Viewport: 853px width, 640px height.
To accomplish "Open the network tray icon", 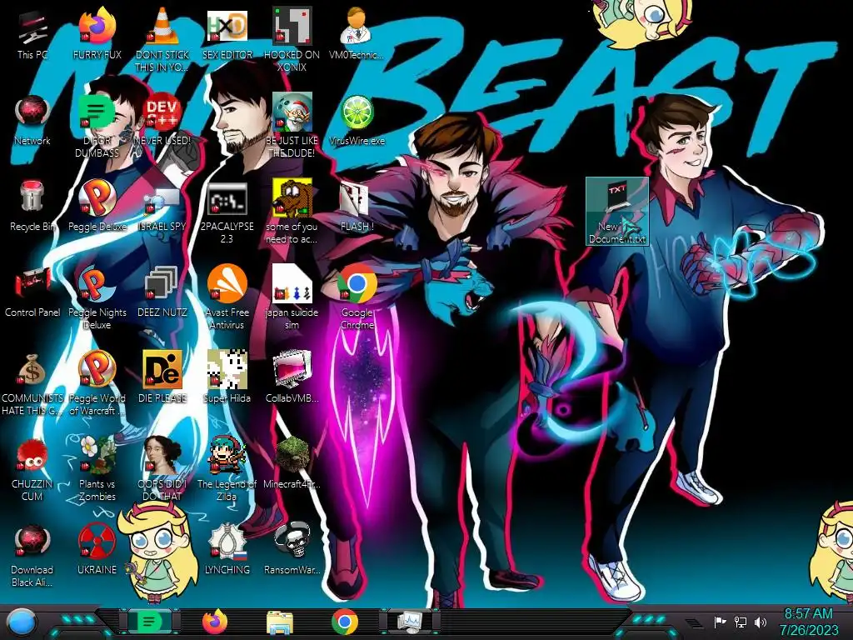I will [x=740, y=622].
